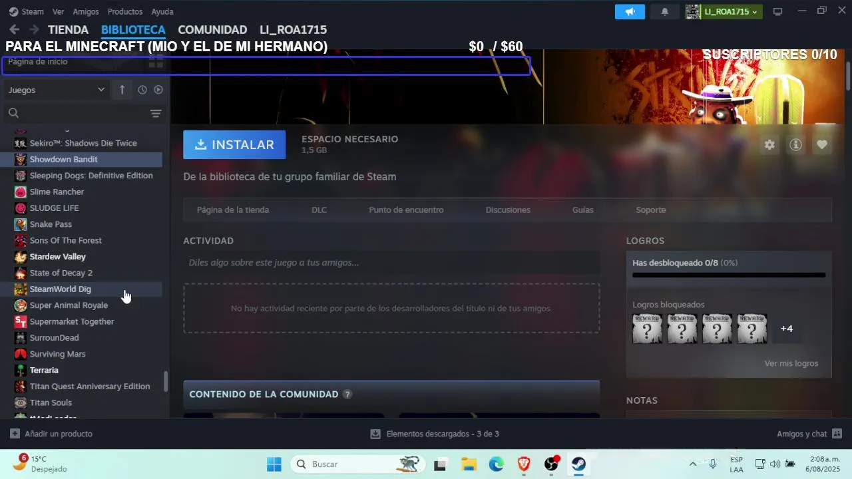852x479 pixels.
Task: Open Brave browser from the taskbar
Action: [x=524, y=464]
